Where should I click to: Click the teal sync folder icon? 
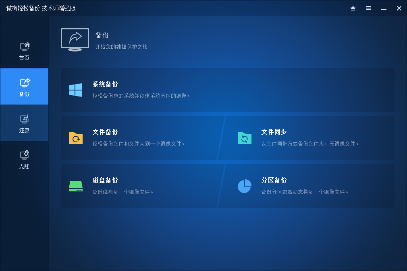(245, 138)
